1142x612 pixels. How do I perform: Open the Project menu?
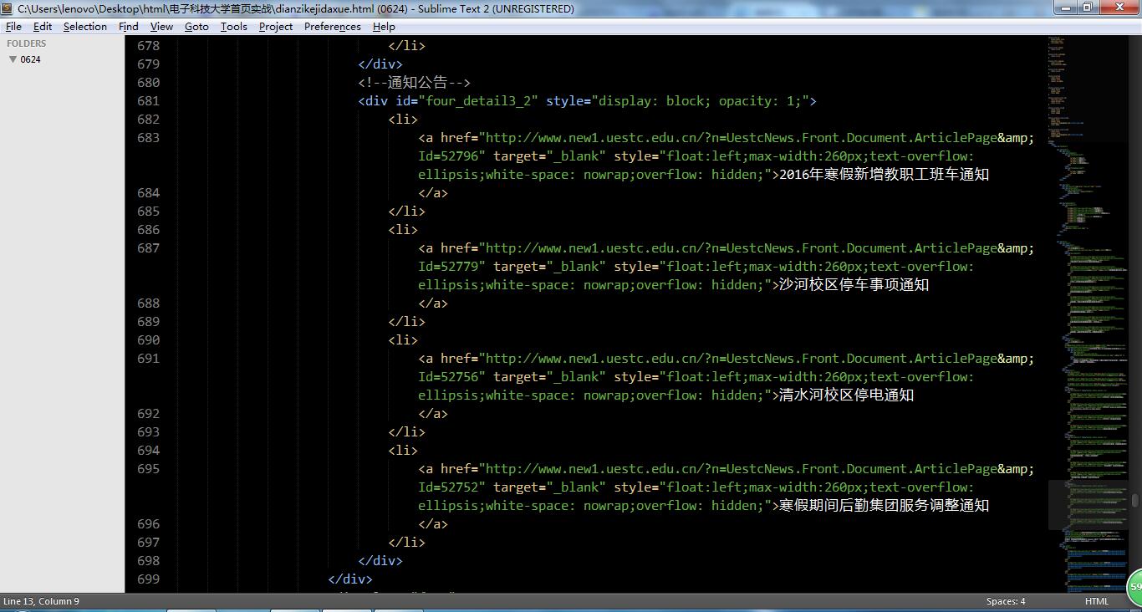click(276, 26)
